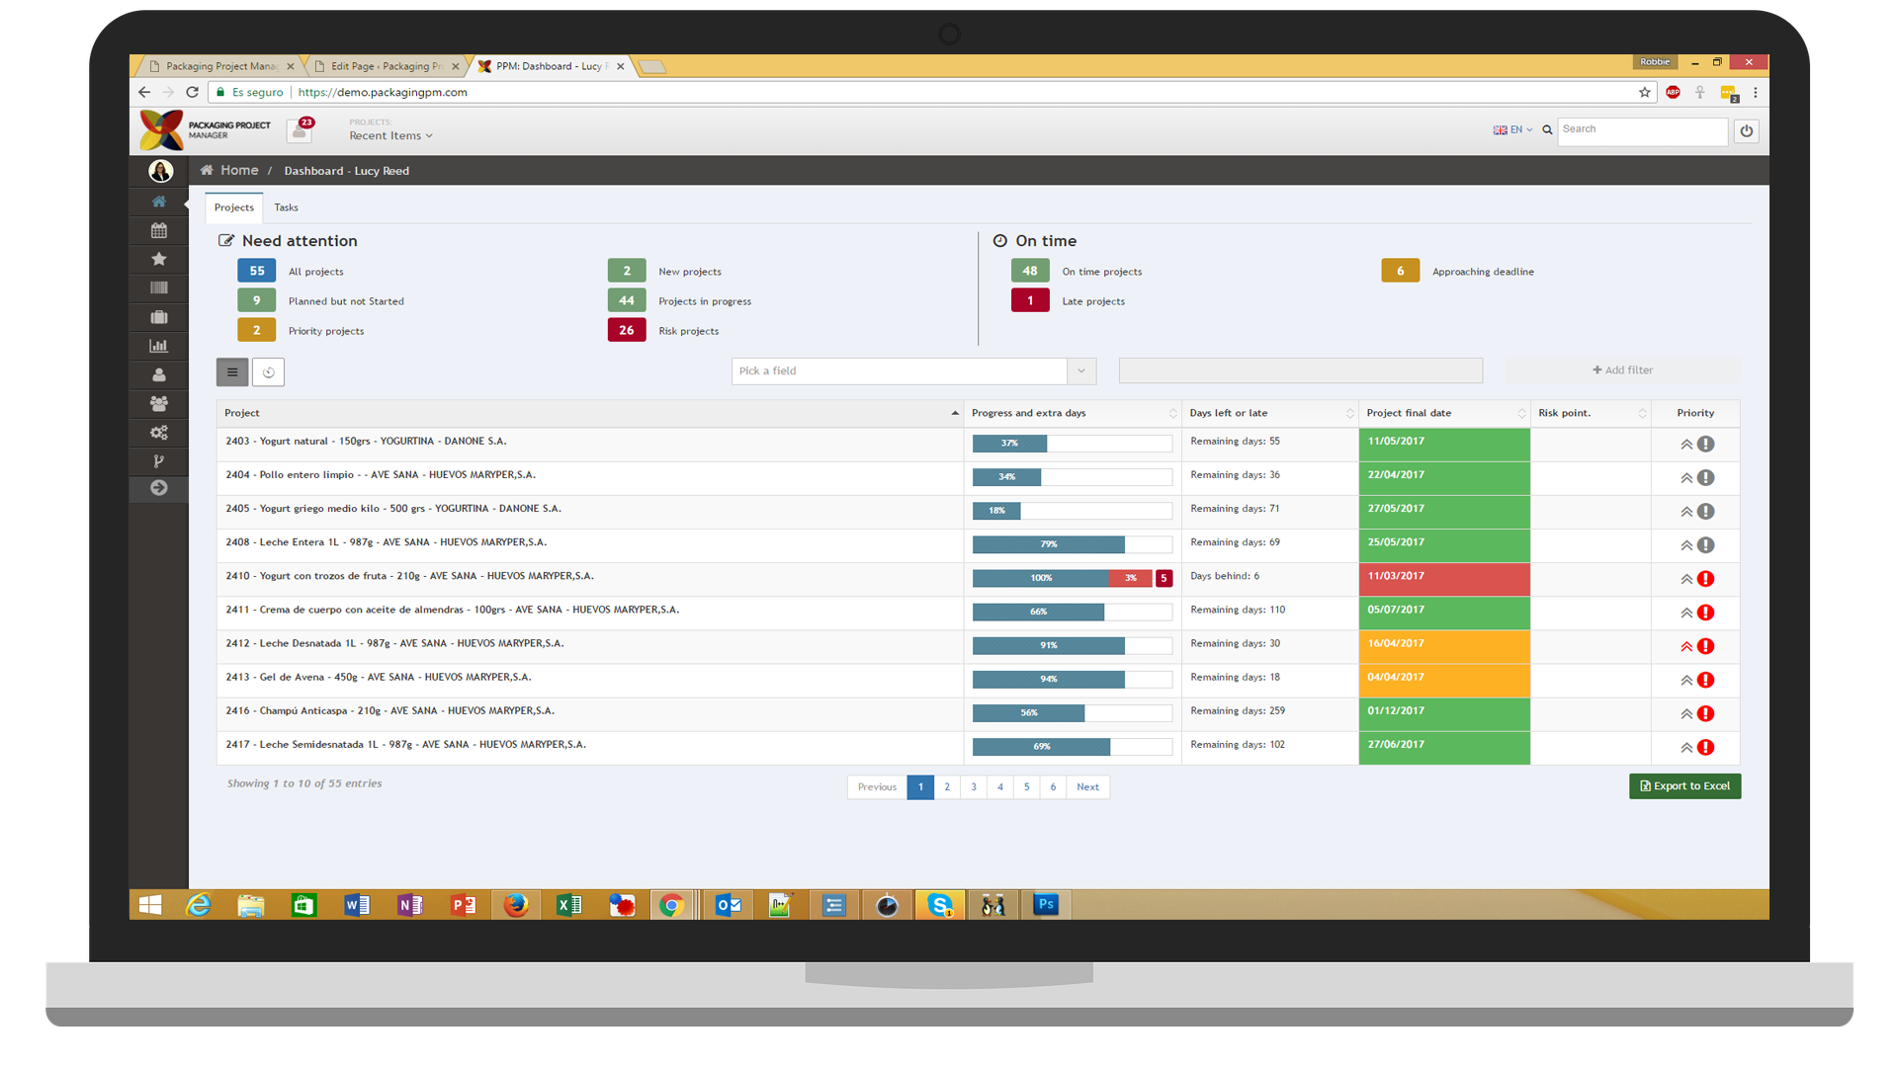Collapse the sidebar with the arrow icon
The image size is (1898, 1067).
click(x=158, y=488)
